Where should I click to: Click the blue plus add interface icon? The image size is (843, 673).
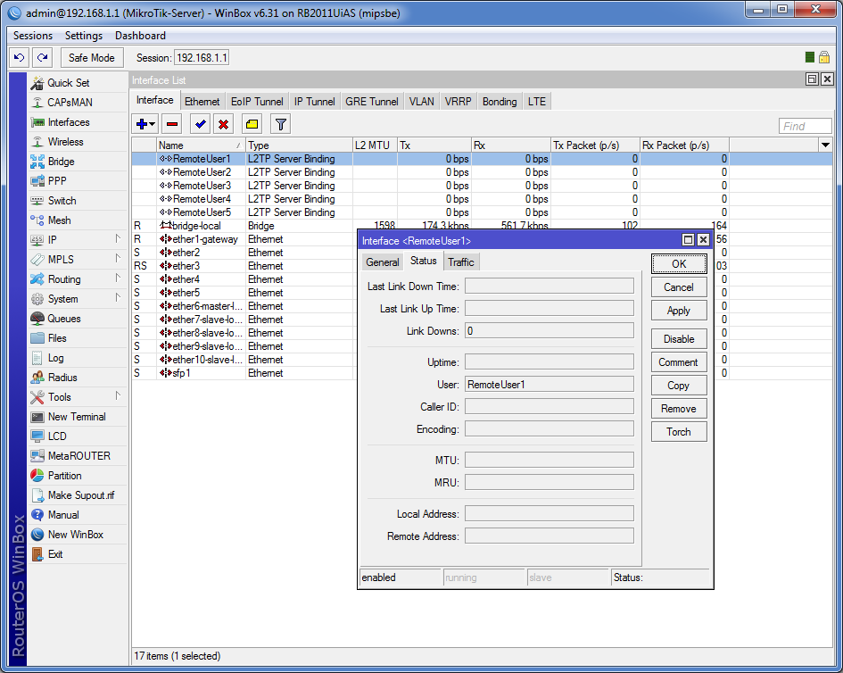(x=145, y=124)
